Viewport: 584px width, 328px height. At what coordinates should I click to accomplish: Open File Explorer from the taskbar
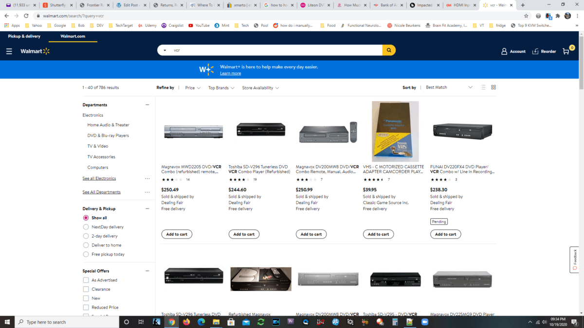[x=216, y=322]
